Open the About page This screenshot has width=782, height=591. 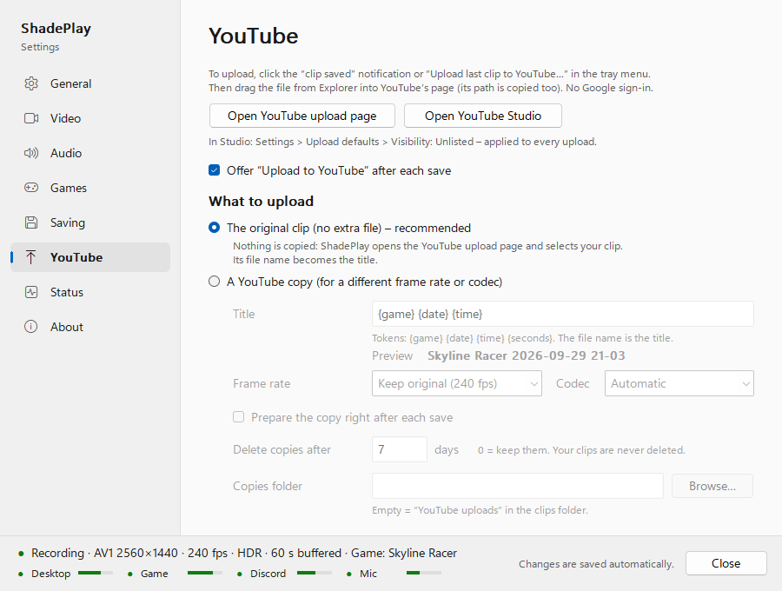90,327
